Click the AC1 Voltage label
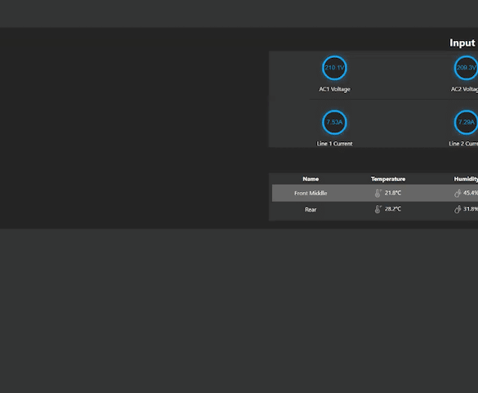Screen dimensions: 478x393 (334, 89)
